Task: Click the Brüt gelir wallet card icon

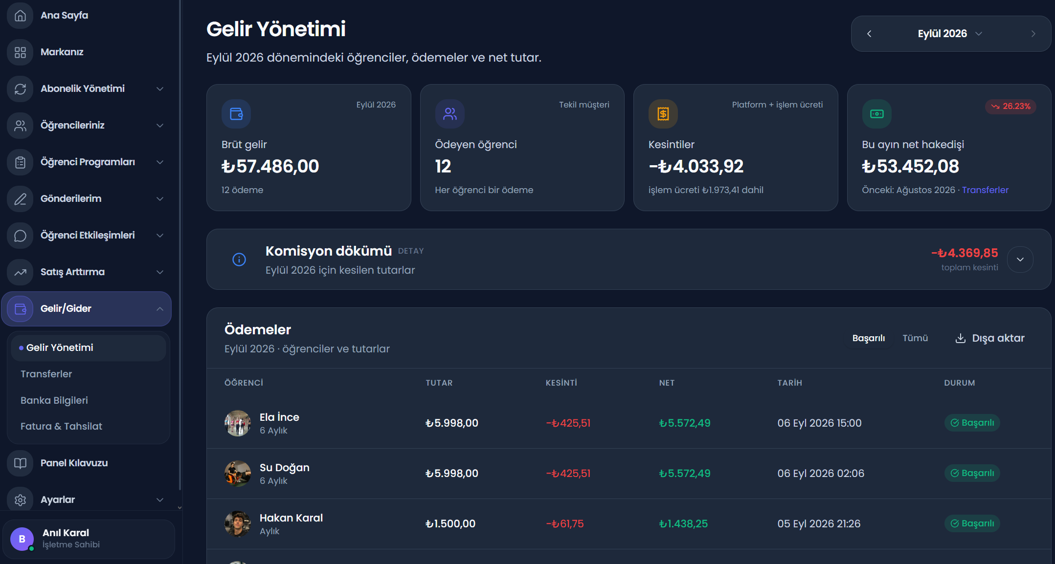Action: point(236,114)
